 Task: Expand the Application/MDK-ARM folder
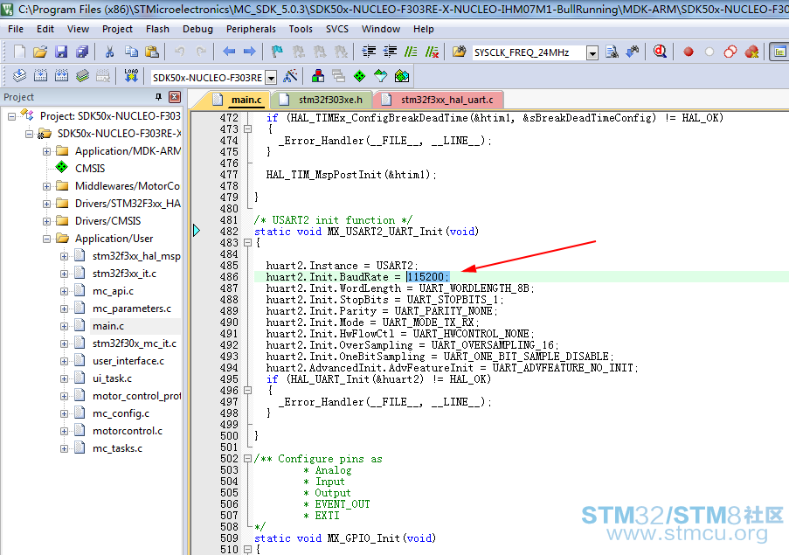tap(46, 151)
